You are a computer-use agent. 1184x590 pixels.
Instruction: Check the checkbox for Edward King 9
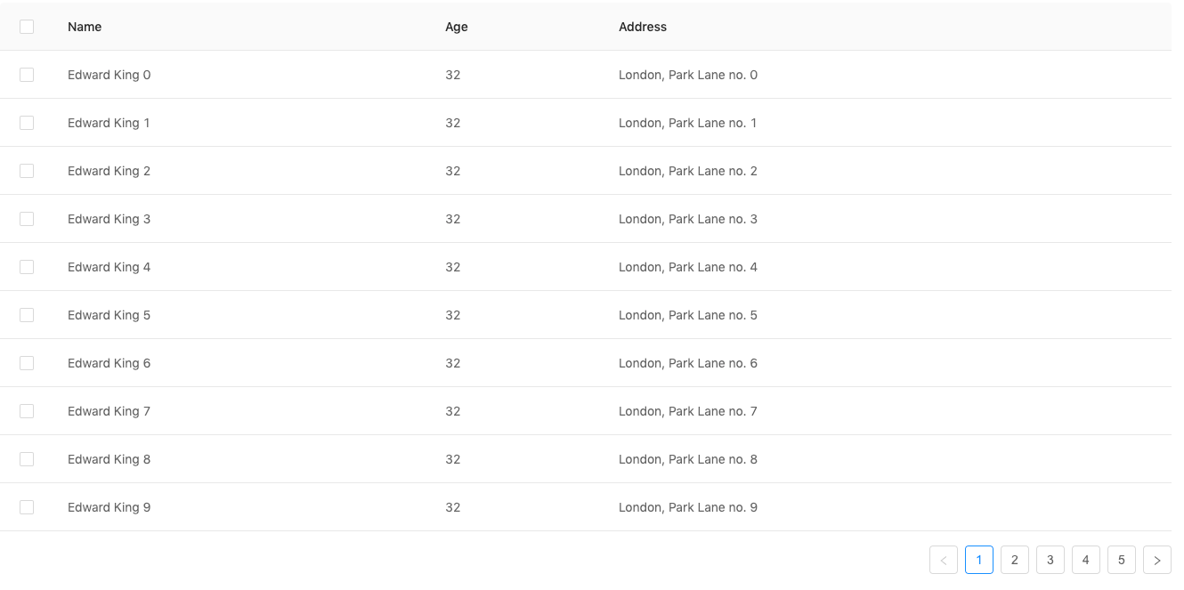click(x=26, y=507)
